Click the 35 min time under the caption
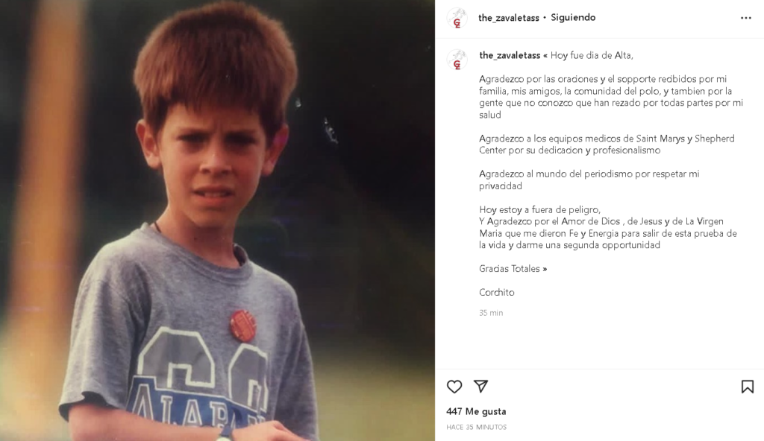The image size is (764, 441). (x=491, y=313)
